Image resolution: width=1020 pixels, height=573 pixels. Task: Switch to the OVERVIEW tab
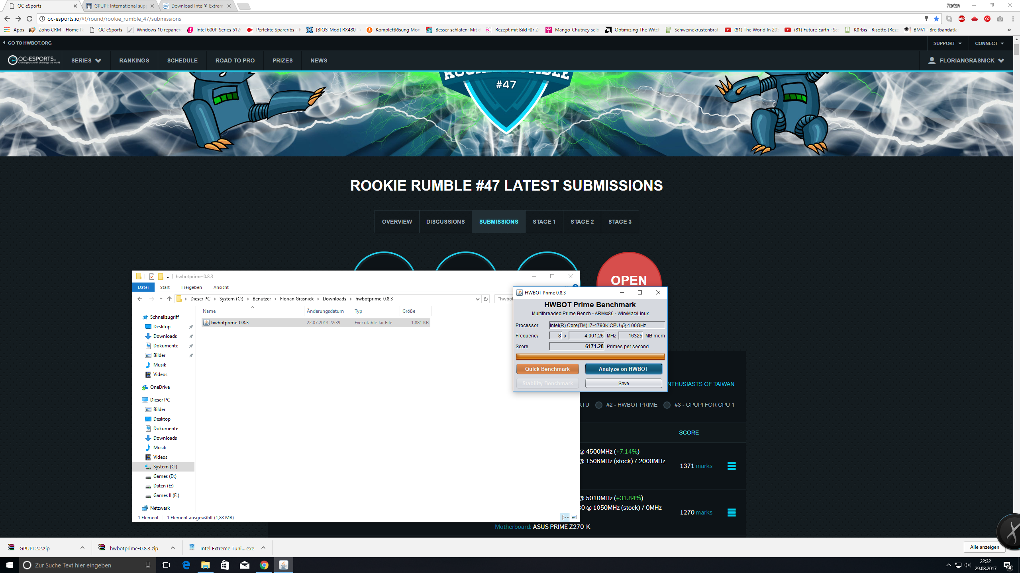[397, 222]
